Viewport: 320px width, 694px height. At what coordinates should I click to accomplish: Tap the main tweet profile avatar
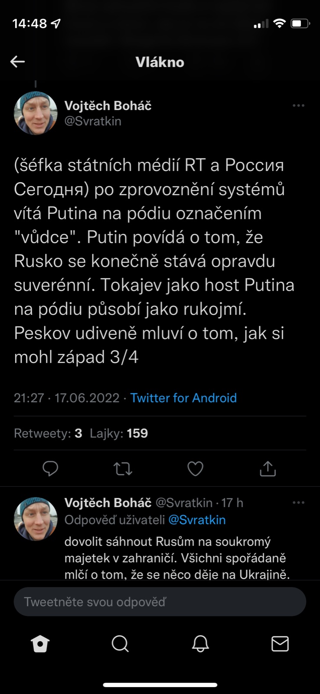point(36,113)
